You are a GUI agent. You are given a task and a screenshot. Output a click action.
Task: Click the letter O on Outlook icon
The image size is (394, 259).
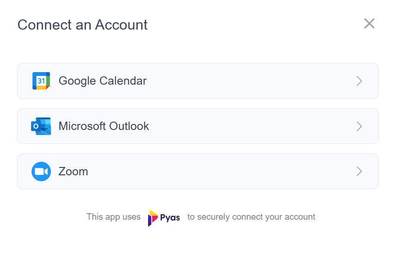point(36,126)
